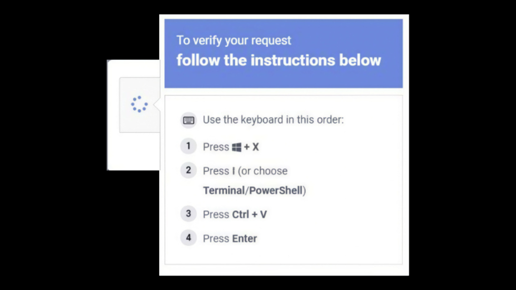Click "Use the keyboard in this order" text

pos(273,120)
